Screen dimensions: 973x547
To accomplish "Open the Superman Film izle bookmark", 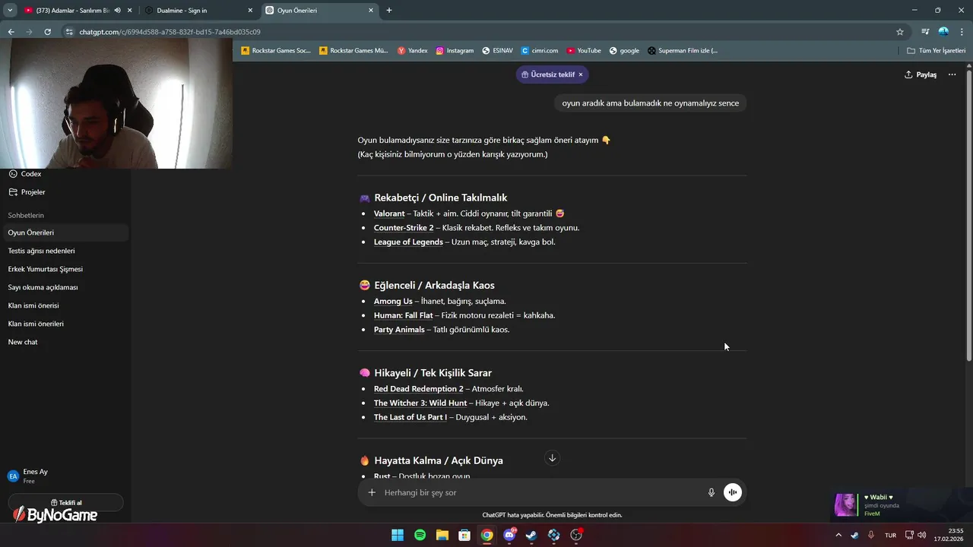I will 683,51.
